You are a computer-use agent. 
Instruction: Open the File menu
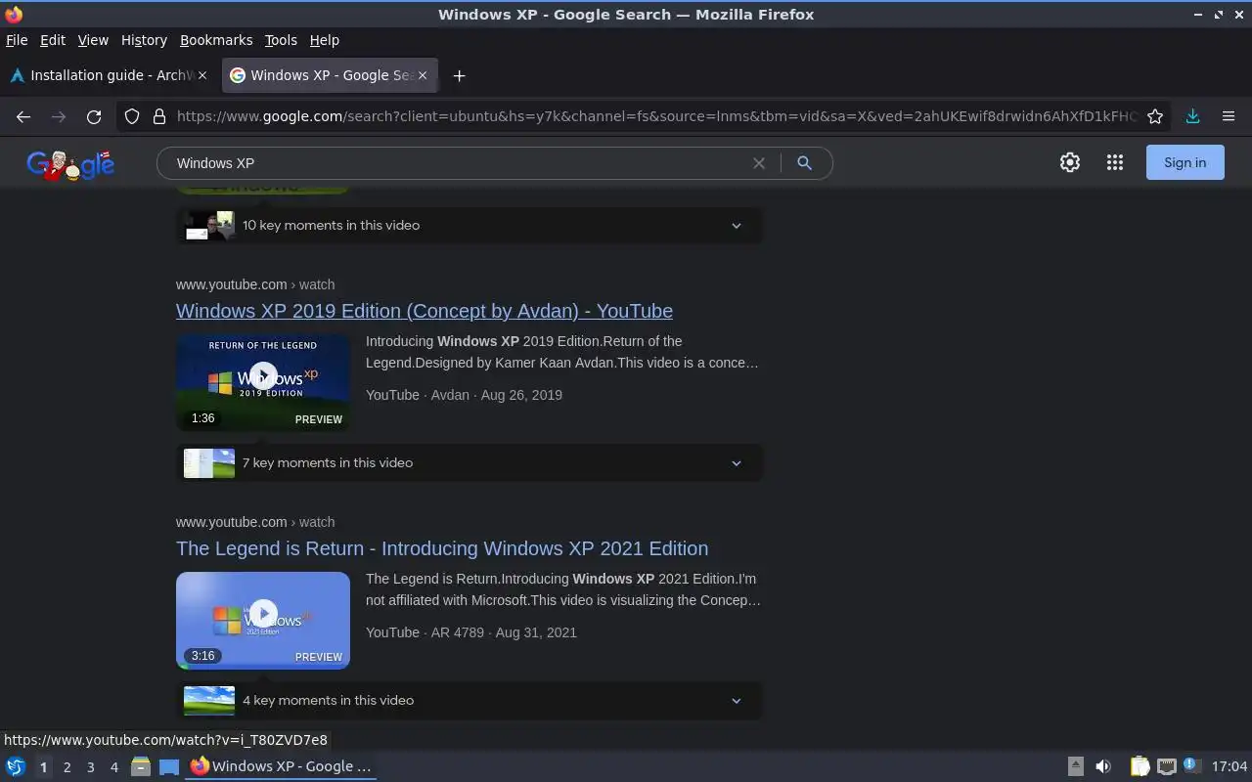point(17,40)
